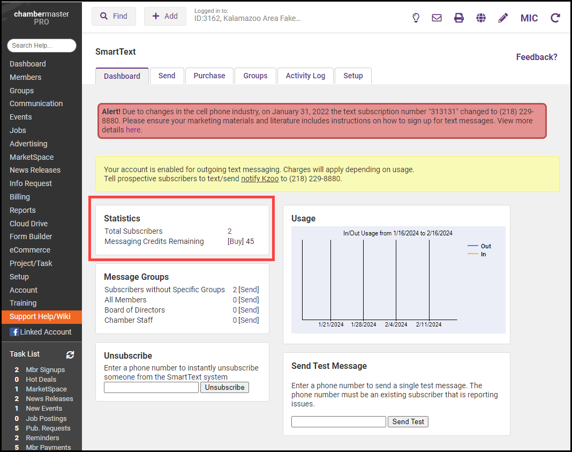
Task: Go to the Purchase tab
Action: (x=209, y=76)
